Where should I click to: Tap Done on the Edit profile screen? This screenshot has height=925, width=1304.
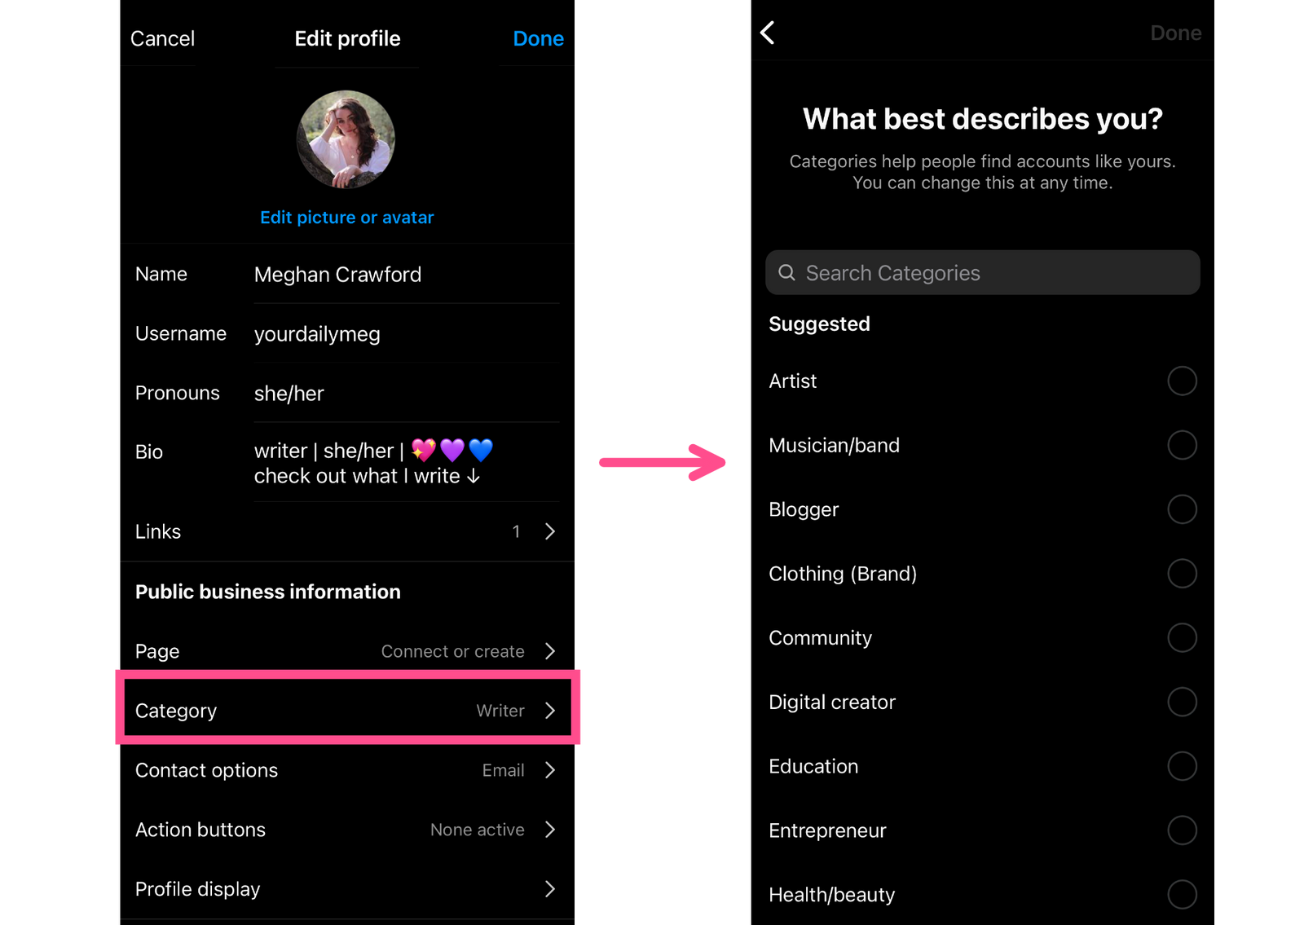click(538, 38)
